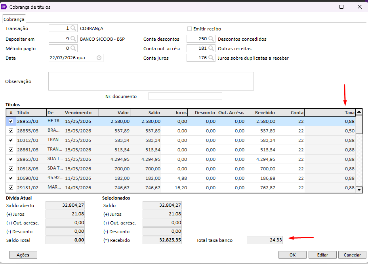Click the titles grid scroll down arrow
The image size is (368, 264).
(359, 190)
